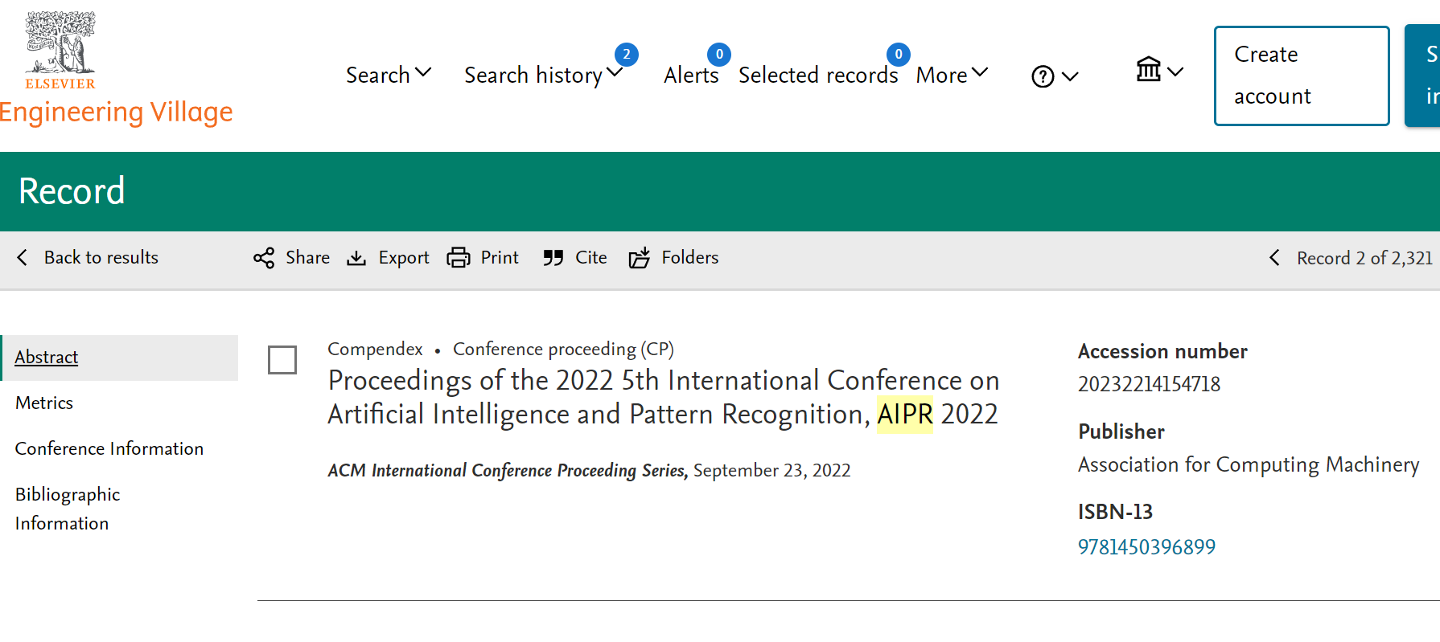Screen dimensions: 1440x642
Task: Open the ISBN-13 link 9781450396899
Action: 1146,547
